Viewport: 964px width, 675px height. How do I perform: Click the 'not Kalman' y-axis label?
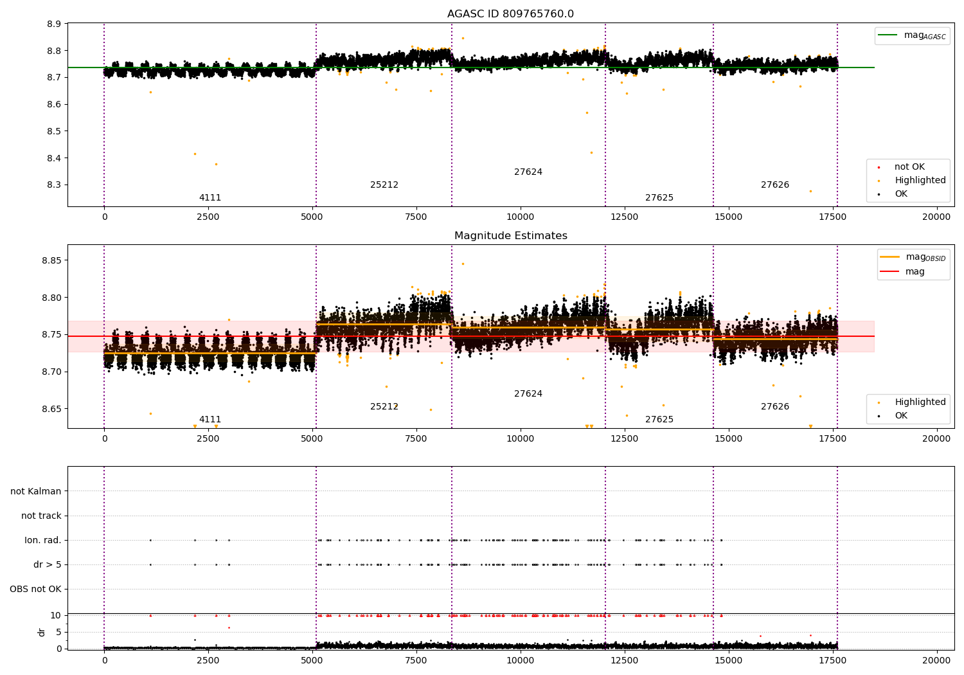(x=36, y=492)
